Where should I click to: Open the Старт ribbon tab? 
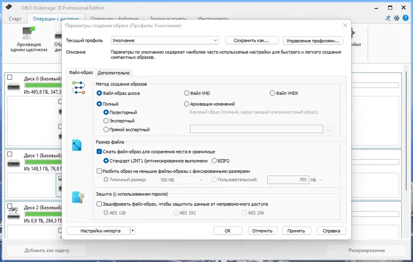pyautogui.click(x=15, y=19)
